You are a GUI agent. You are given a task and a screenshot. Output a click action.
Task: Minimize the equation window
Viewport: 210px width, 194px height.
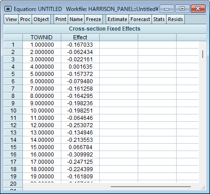click(x=167, y=9)
